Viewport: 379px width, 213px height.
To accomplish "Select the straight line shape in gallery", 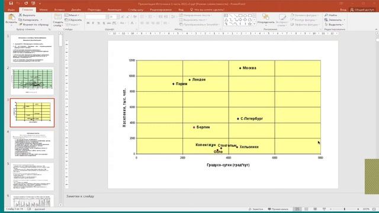I will pos(231,15).
